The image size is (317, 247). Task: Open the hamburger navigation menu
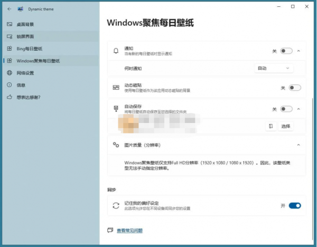point(20,9)
